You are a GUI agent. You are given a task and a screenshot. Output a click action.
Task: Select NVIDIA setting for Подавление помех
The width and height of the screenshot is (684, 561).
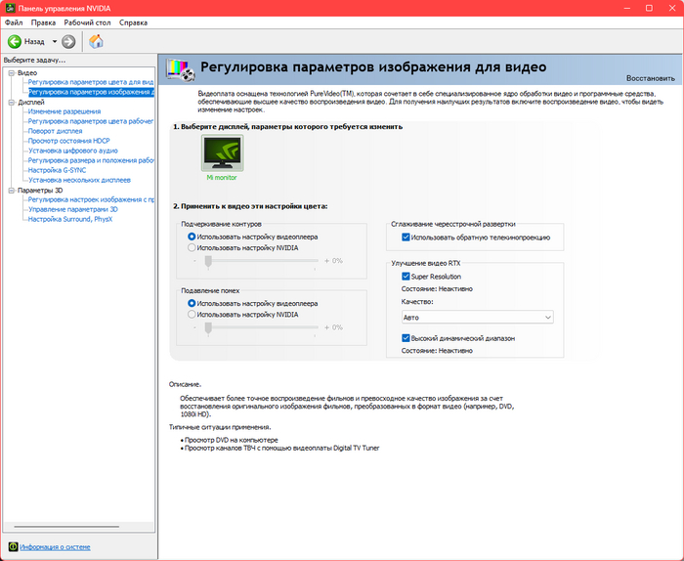pos(192,315)
